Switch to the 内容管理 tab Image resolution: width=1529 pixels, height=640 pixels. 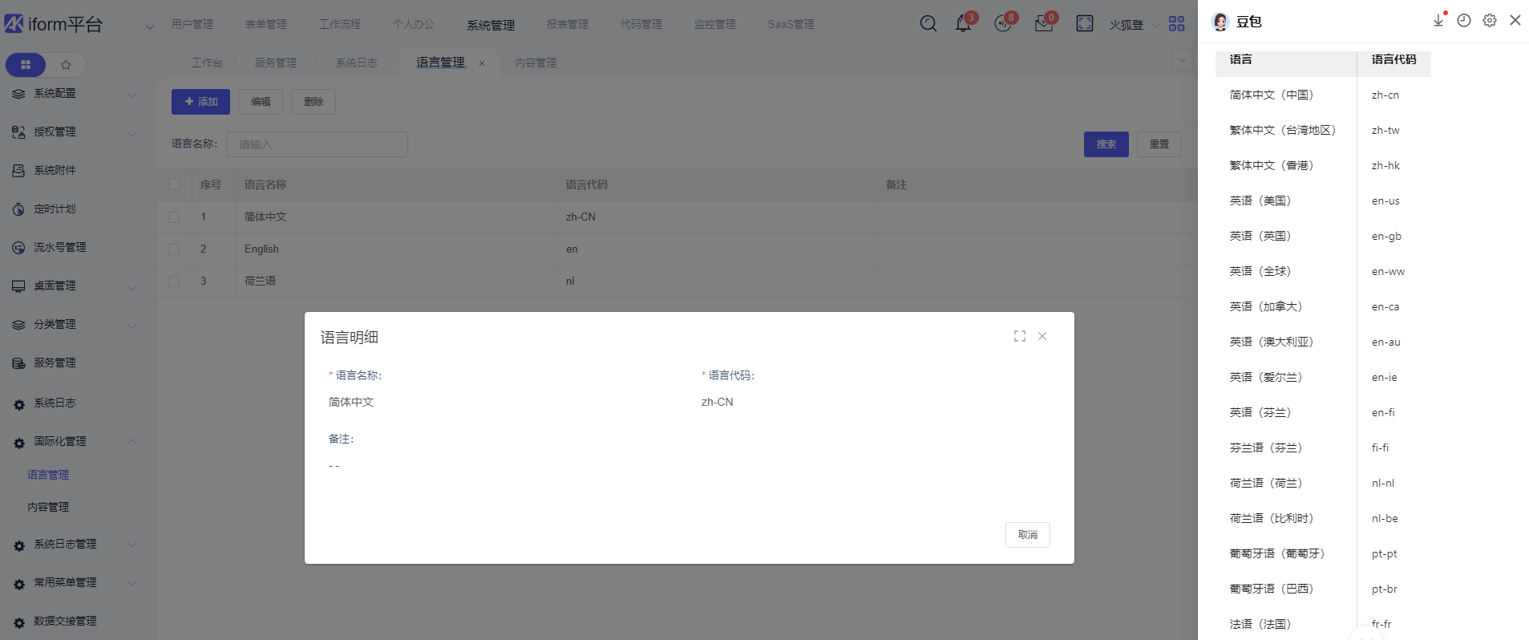[x=536, y=63]
